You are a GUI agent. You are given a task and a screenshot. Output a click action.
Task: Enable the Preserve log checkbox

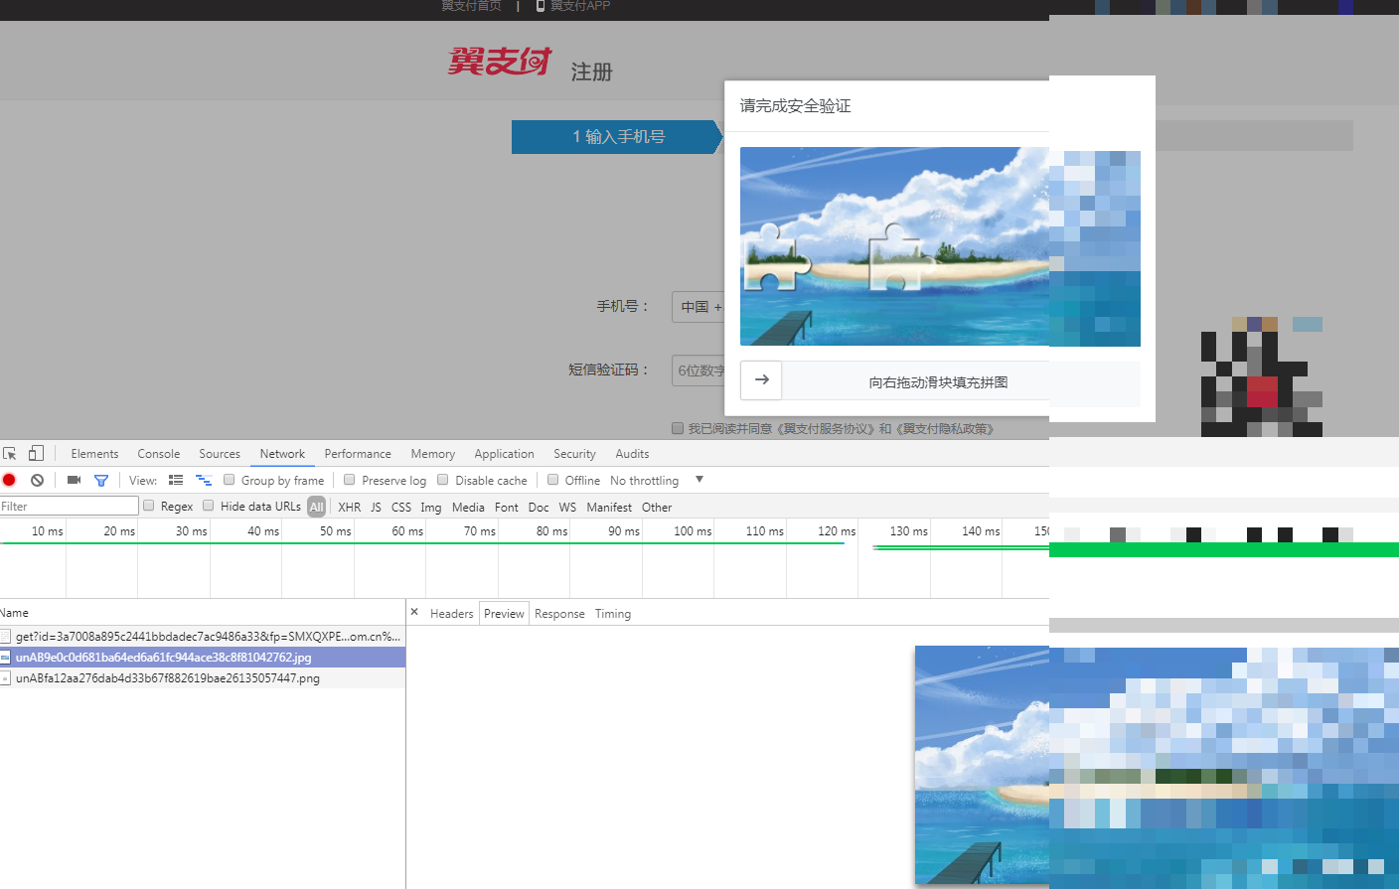(x=350, y=480)
